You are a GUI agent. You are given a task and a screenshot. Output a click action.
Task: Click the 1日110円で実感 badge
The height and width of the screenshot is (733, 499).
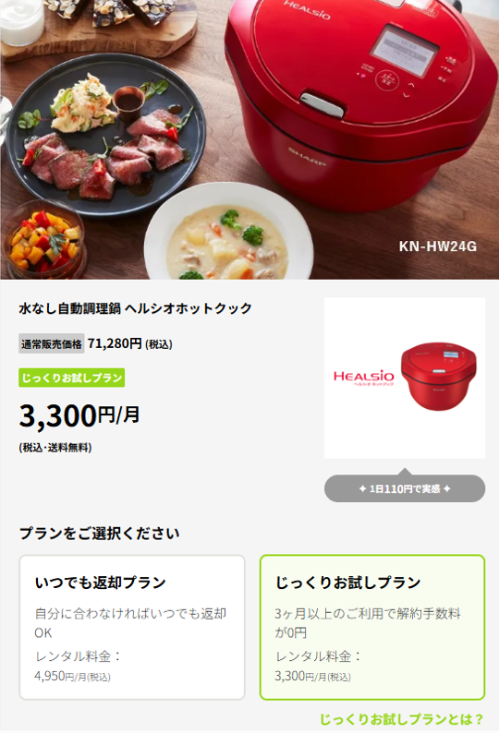click(x=405, y=488)
